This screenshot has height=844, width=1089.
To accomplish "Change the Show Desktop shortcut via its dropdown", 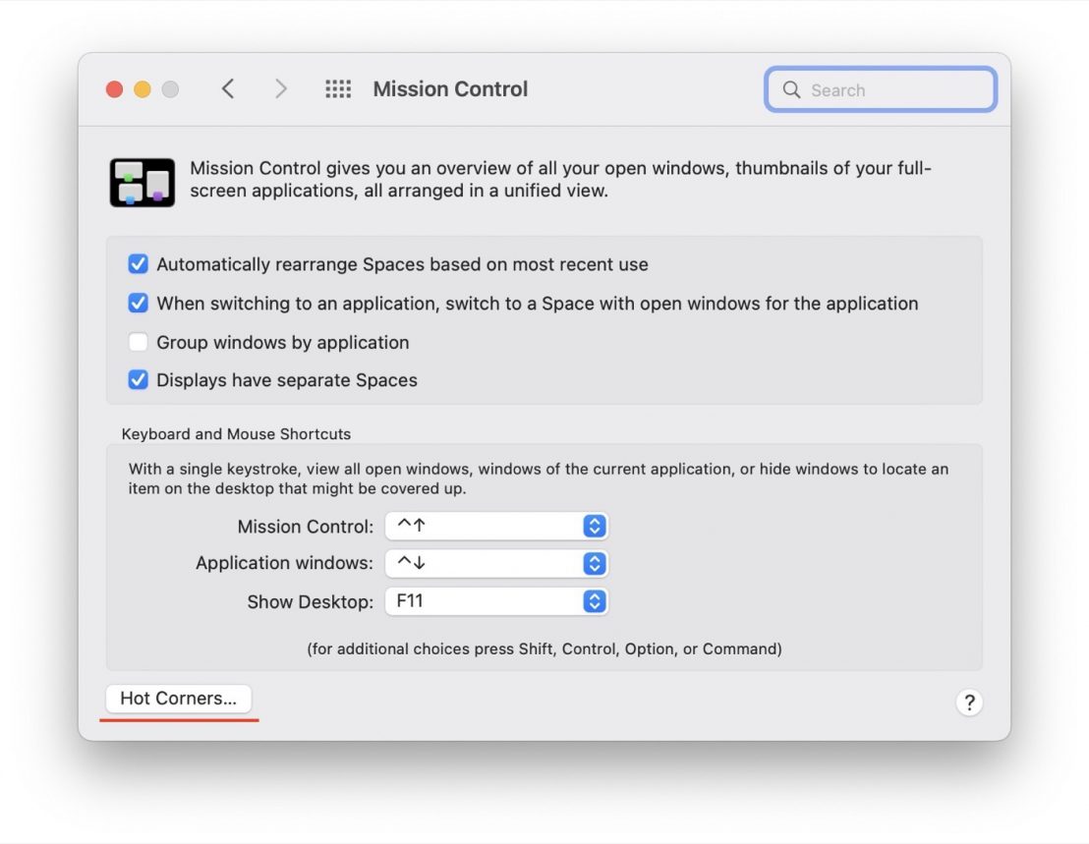I will 496,601.
